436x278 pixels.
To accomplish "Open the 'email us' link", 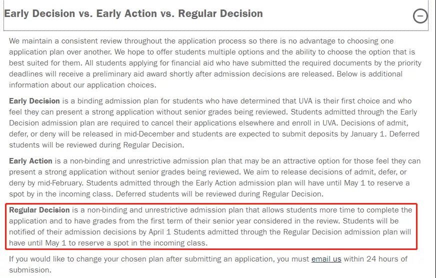I will (326, 259).
